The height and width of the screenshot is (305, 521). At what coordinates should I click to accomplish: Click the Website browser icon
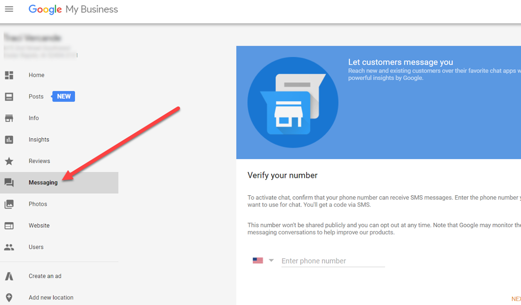point(9,226)
